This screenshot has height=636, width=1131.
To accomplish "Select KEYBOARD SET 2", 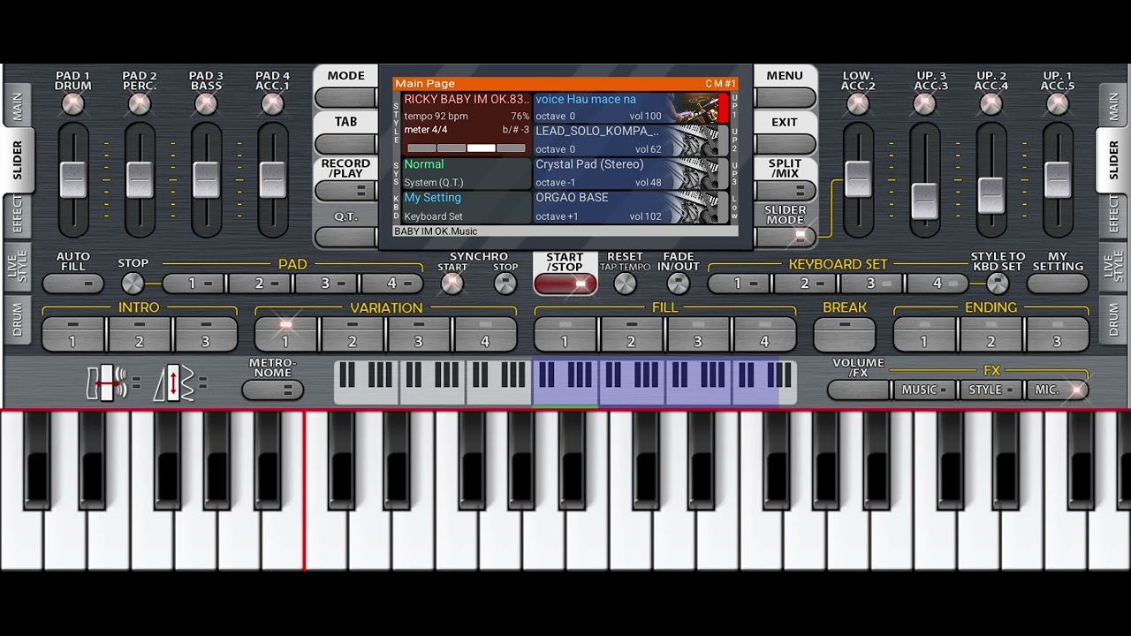I will pyautogui.click(x=804, y=284).
